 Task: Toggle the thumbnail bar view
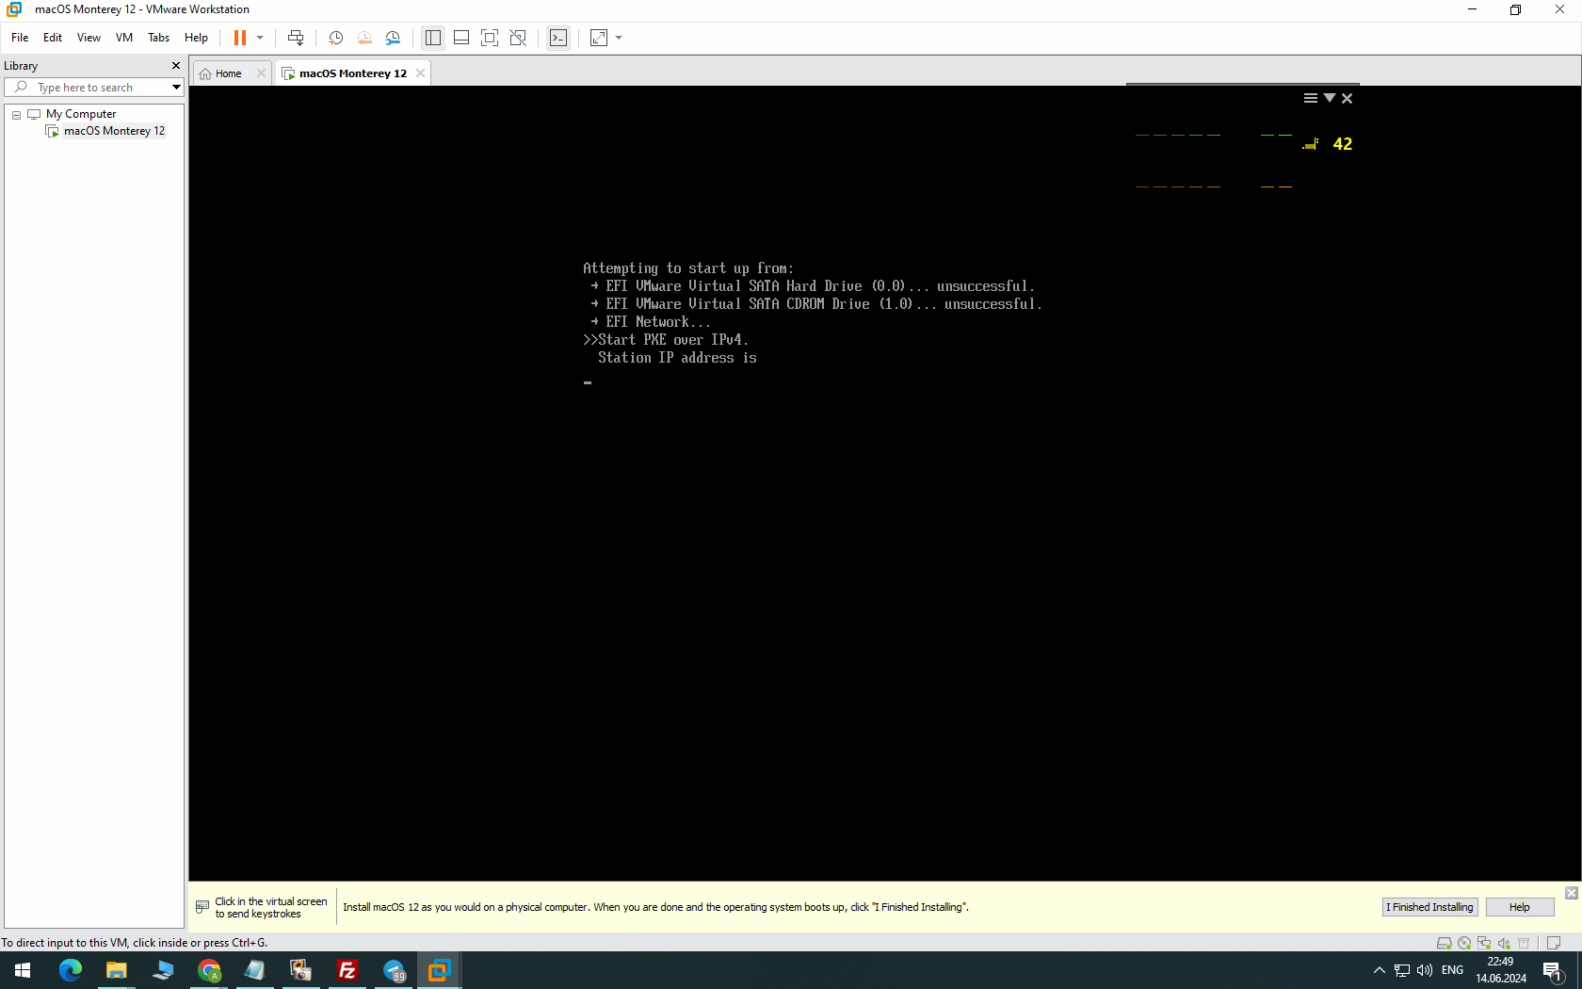click(x=461, y=38)
